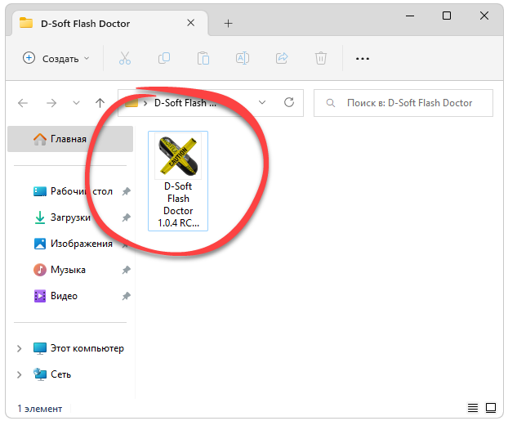Open Главная in the sidebar
Screen dimensions: 508x421
click(x=70, y=139)
